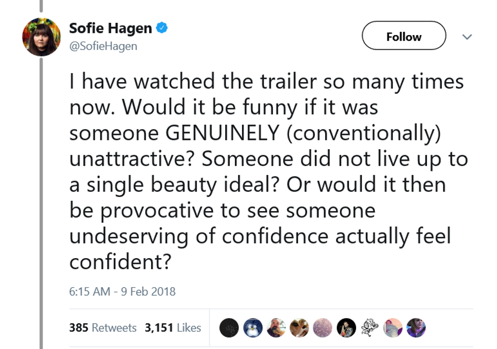Open the dark starry avatar liker profile
Viewport: 497px width, 349px height.
pos(229,328)
